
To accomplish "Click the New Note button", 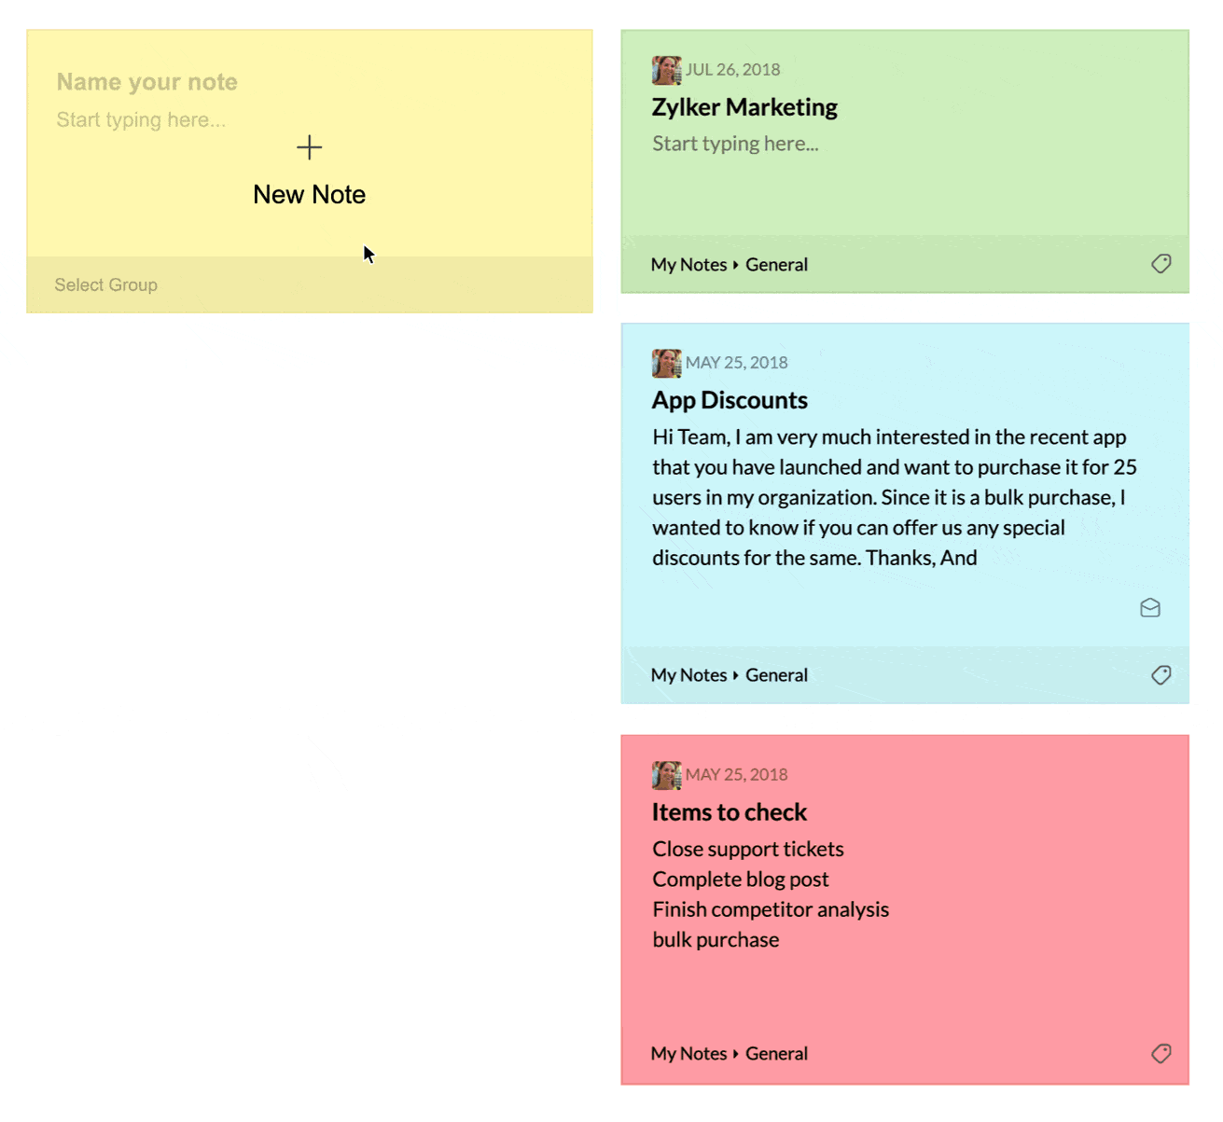I will click(x=309, y=194).
